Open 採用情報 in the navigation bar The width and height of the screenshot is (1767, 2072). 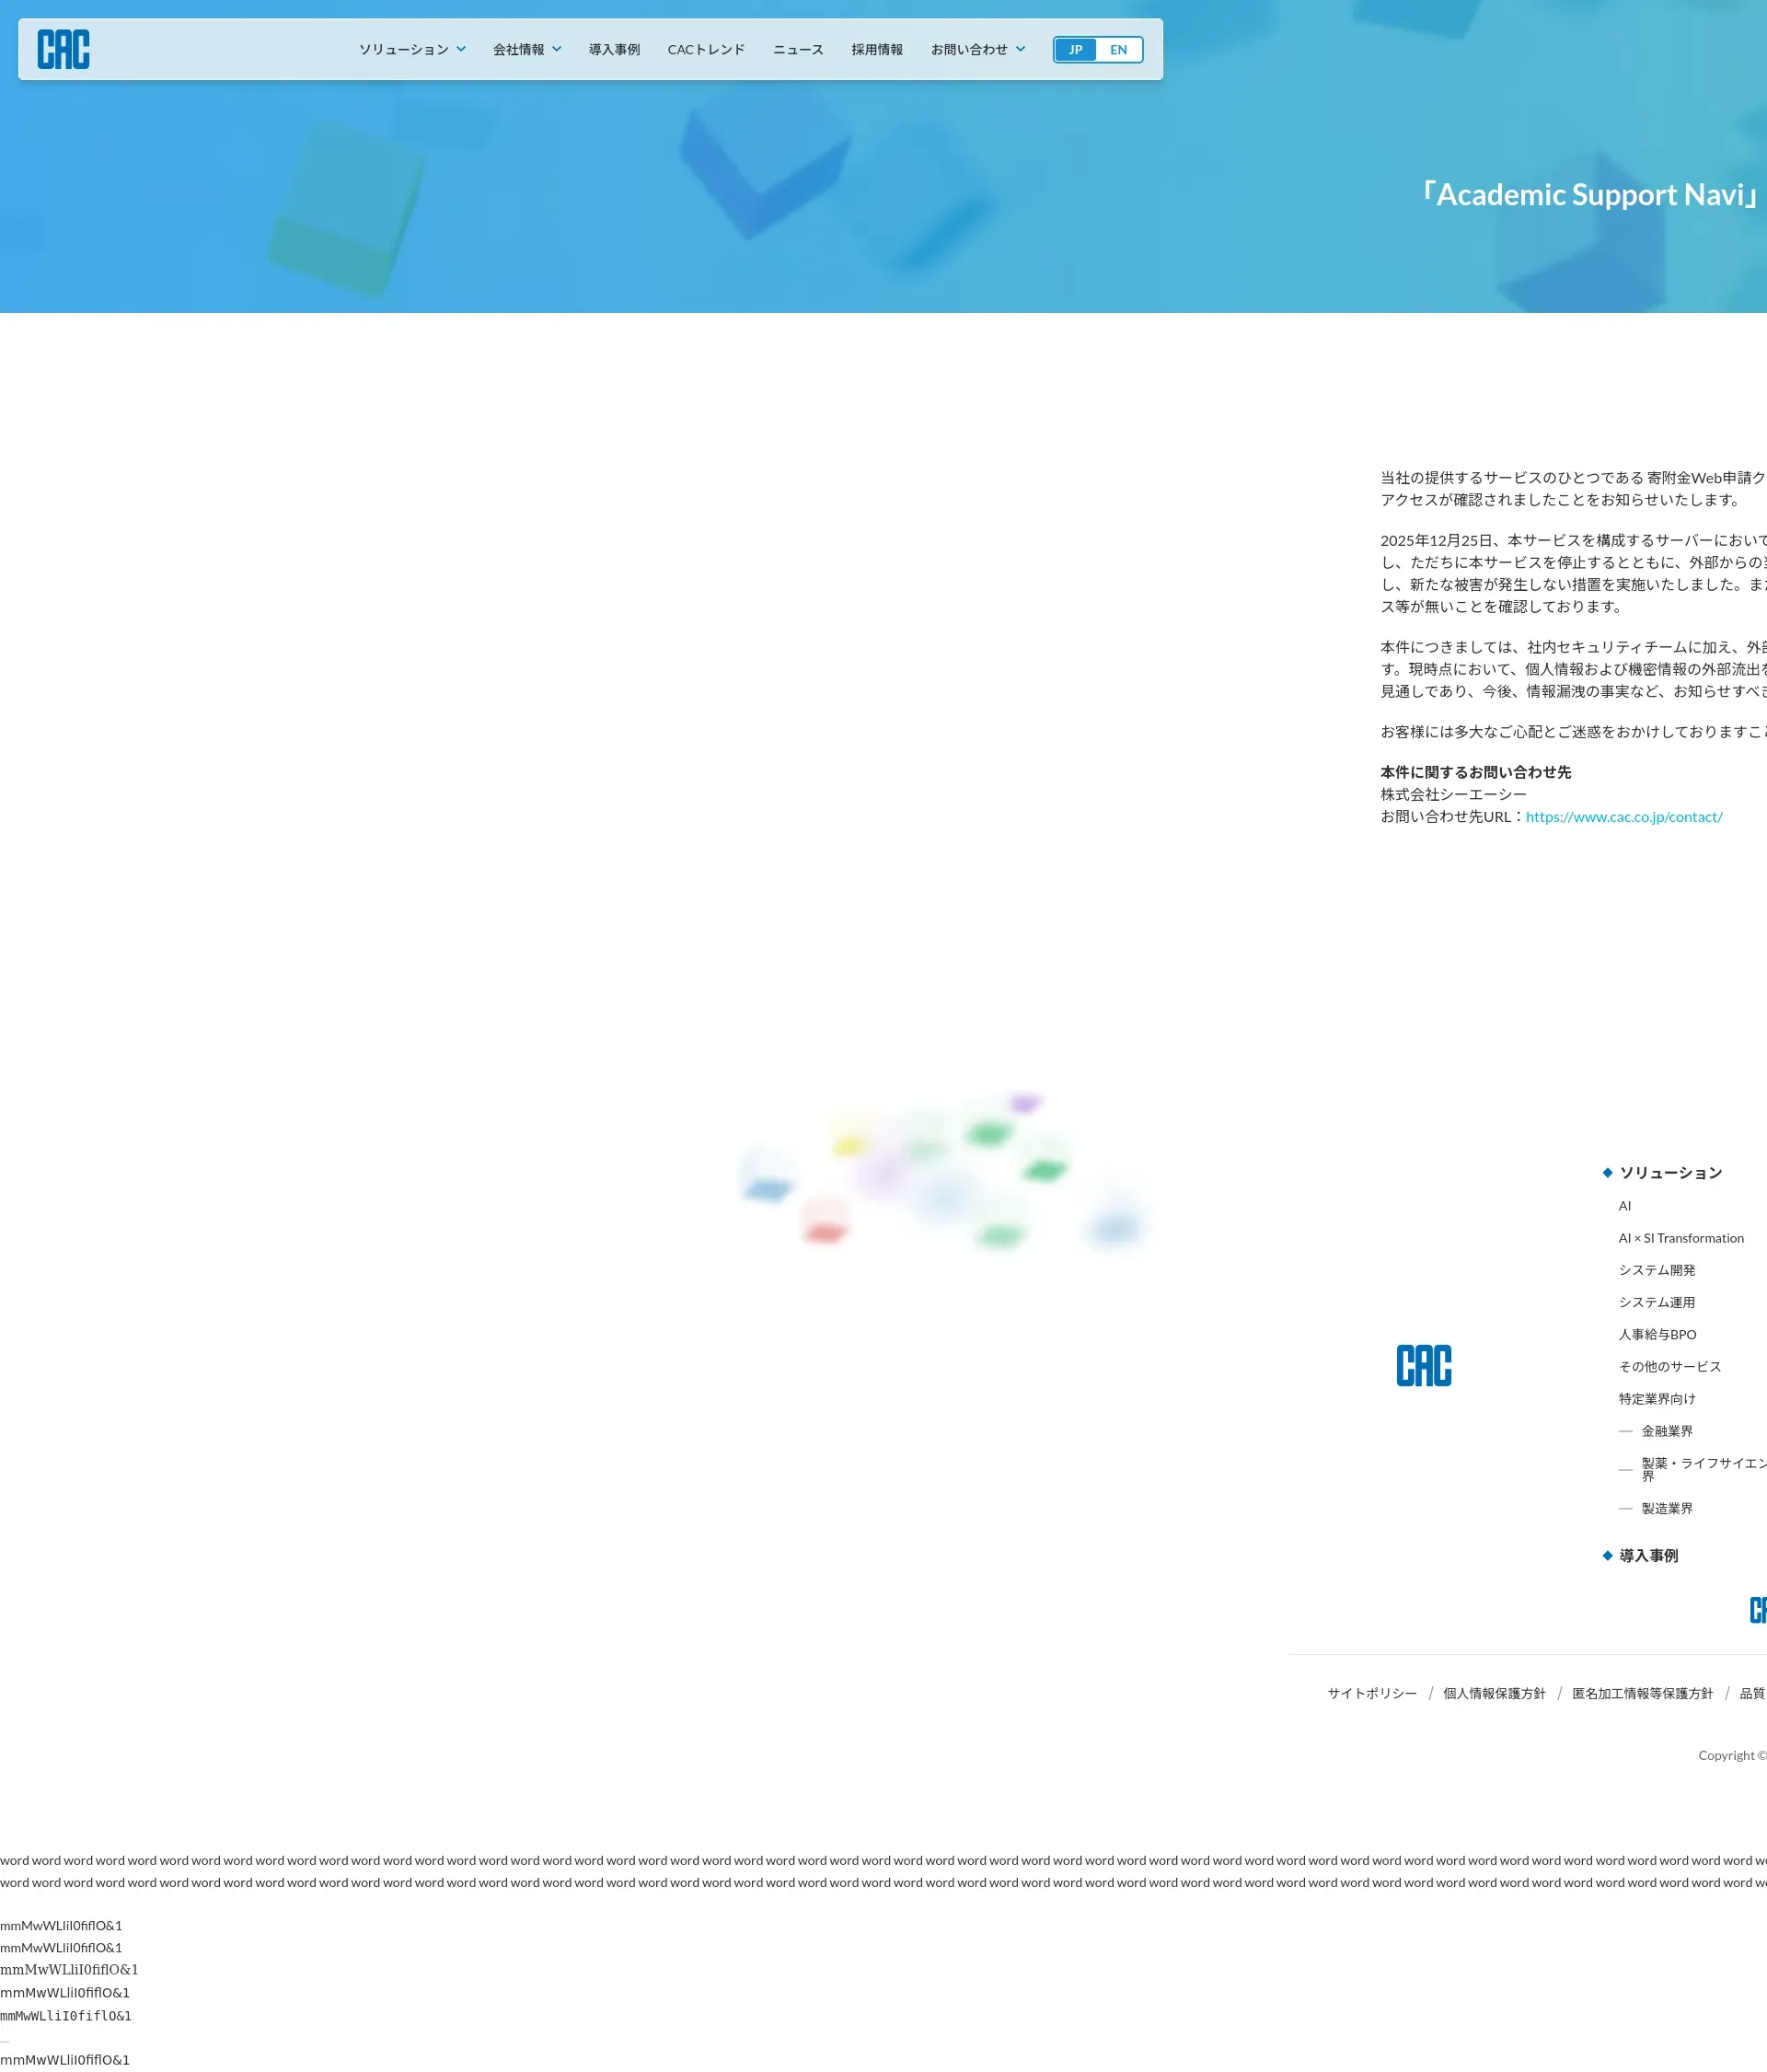tap(877, 49)
